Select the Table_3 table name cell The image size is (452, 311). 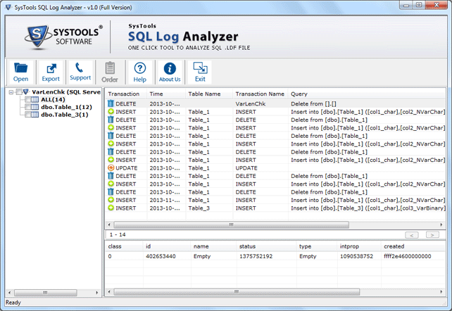click(x=199, y=208)
